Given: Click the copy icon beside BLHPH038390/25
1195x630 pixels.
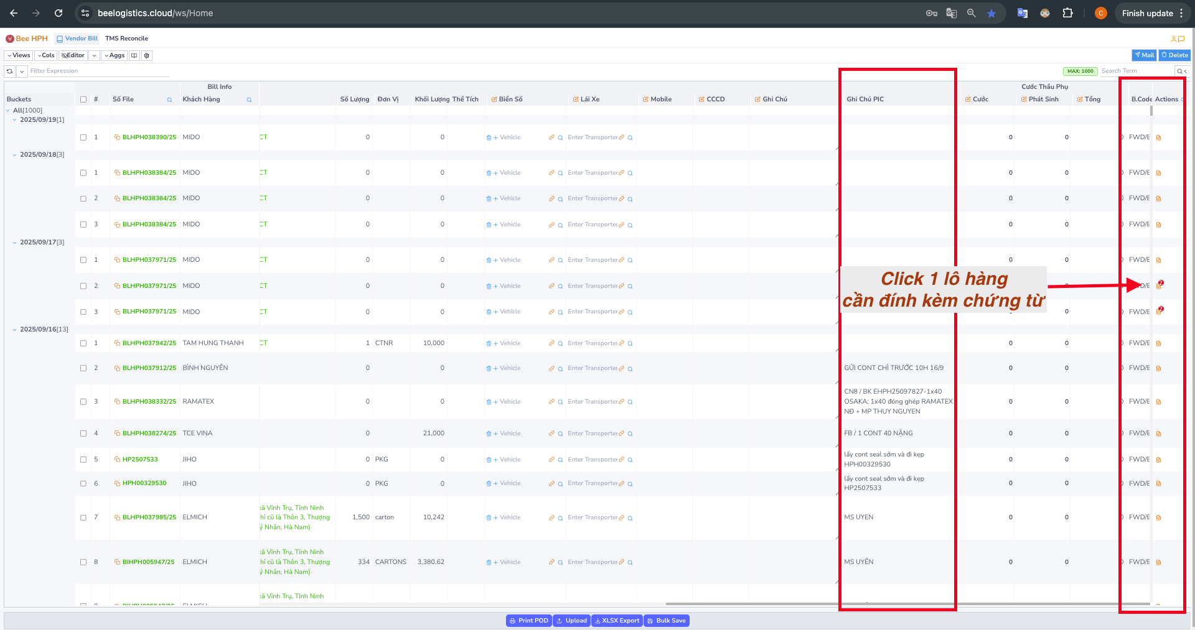Looking at the screenshot, I should 117,137.
